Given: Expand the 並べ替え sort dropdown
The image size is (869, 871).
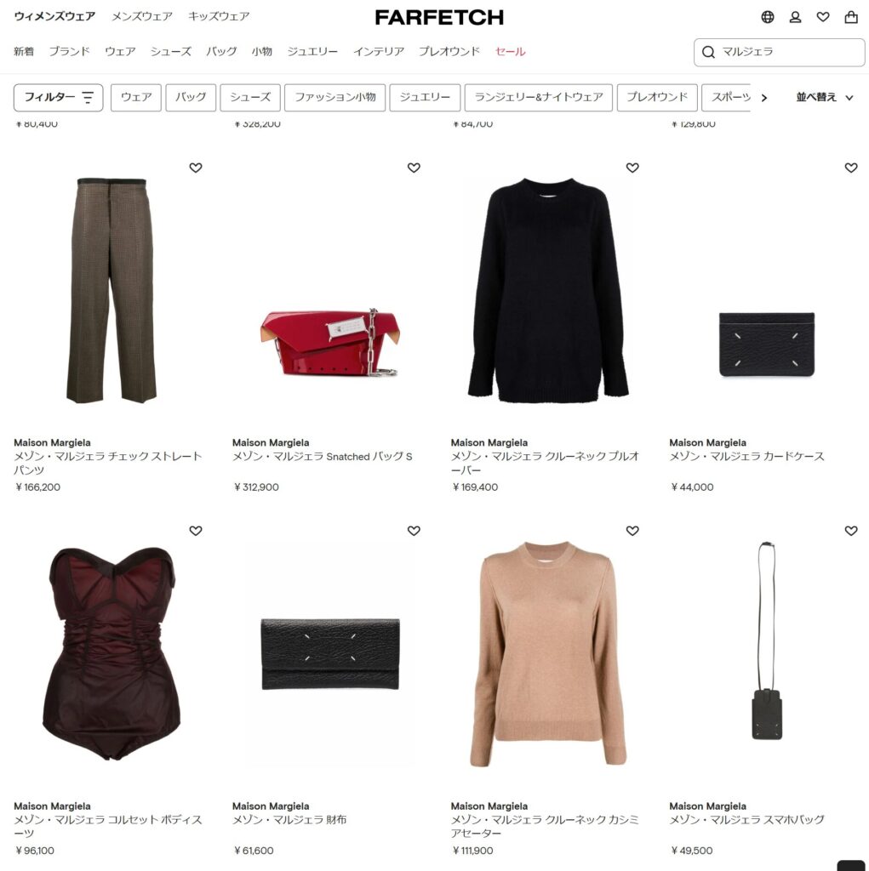Looking at the screenshot, I should click(x=824, y=98).
